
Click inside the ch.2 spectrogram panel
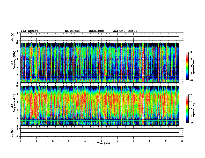100,106
